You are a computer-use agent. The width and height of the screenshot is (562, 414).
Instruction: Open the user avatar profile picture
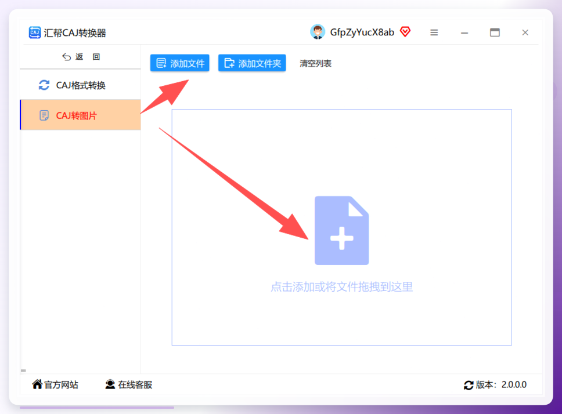[318, 32]
